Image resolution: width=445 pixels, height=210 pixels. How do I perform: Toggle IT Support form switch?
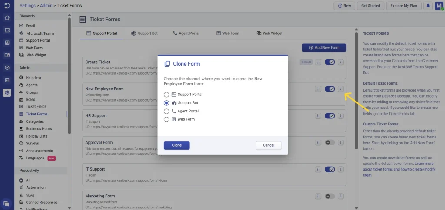(x=330, y=170)
